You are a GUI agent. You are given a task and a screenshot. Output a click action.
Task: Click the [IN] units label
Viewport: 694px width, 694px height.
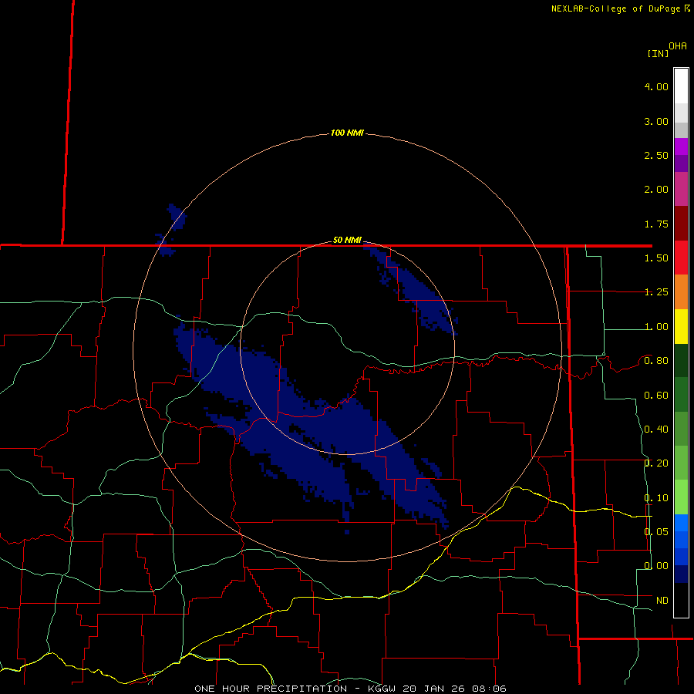[658, 53]
